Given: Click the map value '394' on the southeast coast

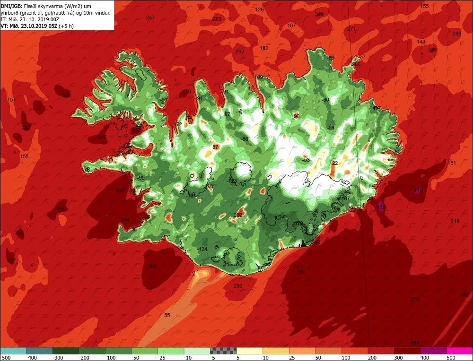Looking at the screenshot, I should [x=316, y=242].
